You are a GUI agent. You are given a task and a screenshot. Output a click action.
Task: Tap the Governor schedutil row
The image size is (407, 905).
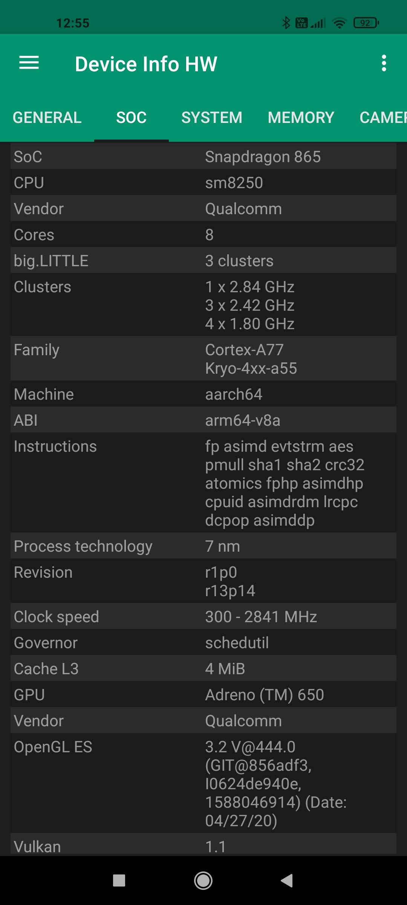203,643
